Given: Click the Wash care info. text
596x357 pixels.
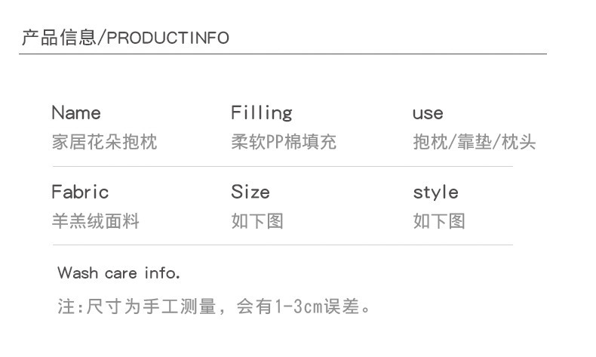Looking at the screenshot, I should click(118, 272).
